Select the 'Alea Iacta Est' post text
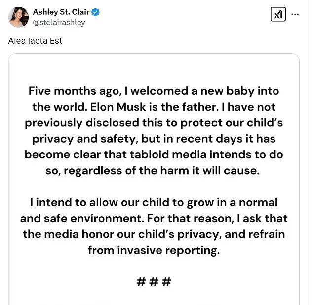The image size is (313, 305). (x=35, y=41)
